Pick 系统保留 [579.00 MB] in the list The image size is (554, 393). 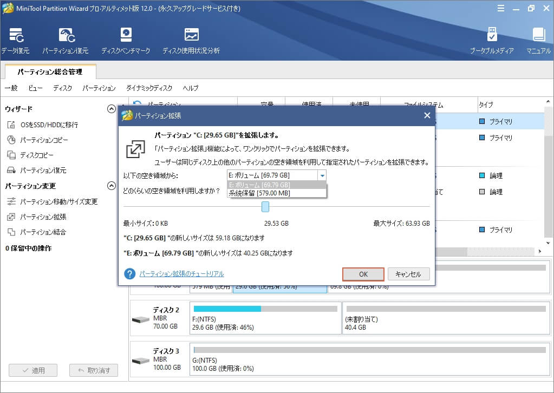(276, 193)
